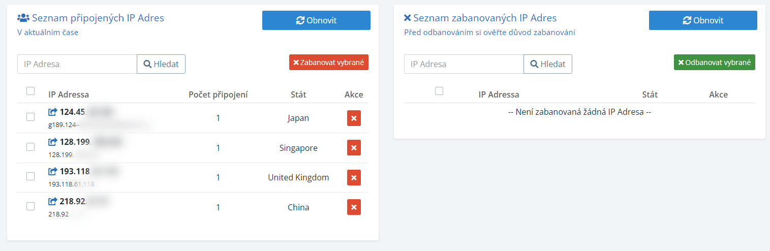The height and width of the screenshot is (251, 770).
Task: Tick the checkbox for the Japan IP row
Action: (30, 117)
